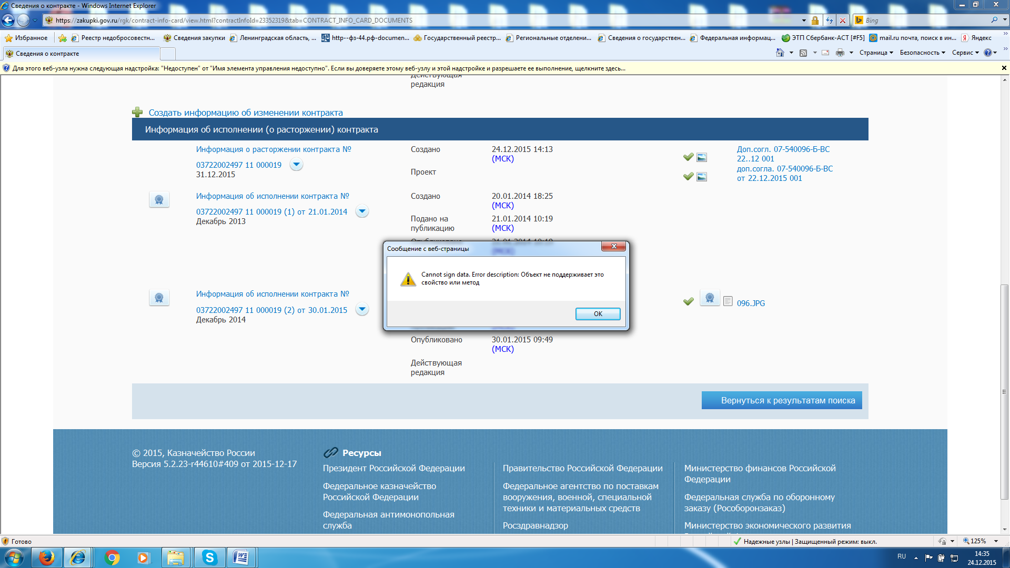Click the green plus create-change icon
The width and height of the screenshot is (1010, 568).
tap(137, 113)
